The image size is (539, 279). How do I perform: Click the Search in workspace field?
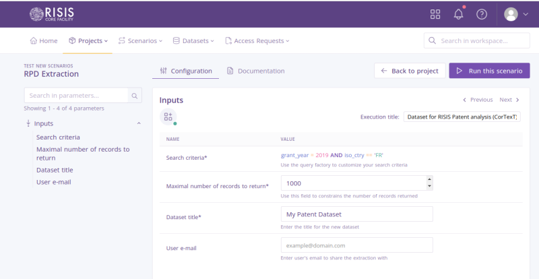(x=477, y=40)
